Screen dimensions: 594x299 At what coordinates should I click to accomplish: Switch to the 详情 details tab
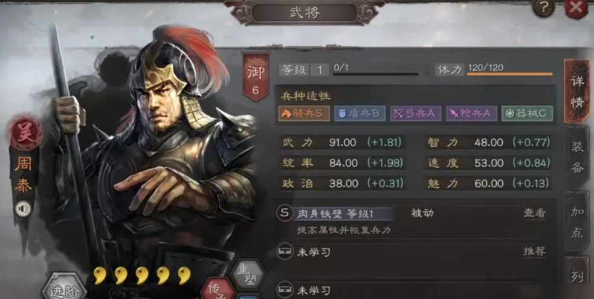coord(576,91)
